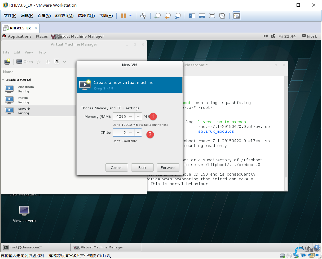This screenshot has width=322, height=259.
Task: Open the snapshot manager icon
Action: (178, 16)
